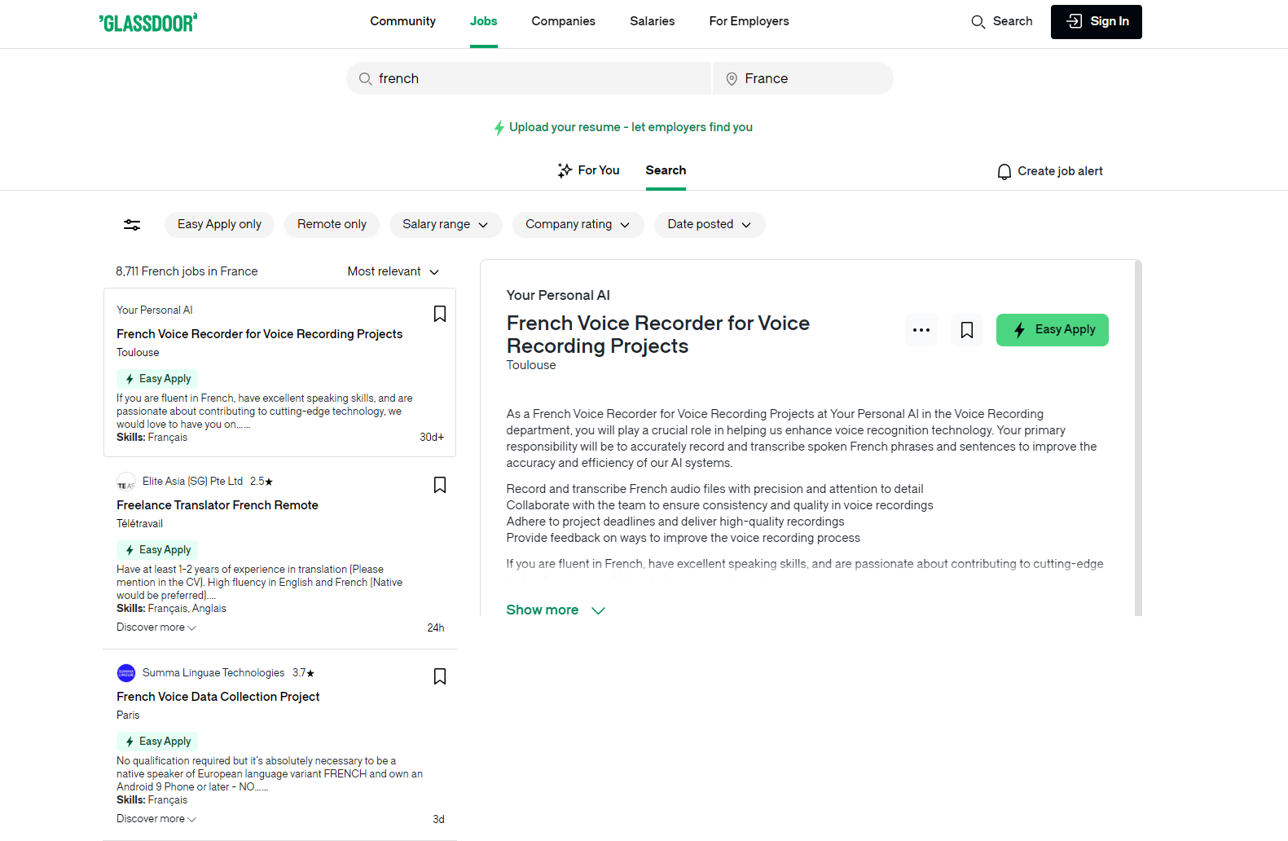This screenshot has height=841, width=1288.
Task: Open Most relevant sort dropdown
Action: tap(393, 271)
